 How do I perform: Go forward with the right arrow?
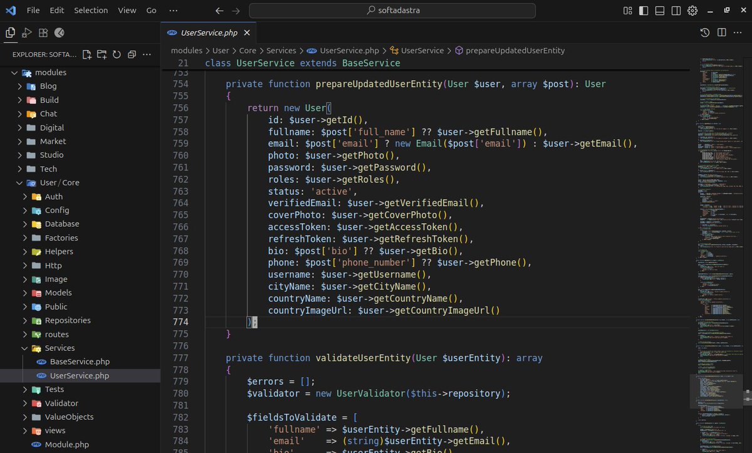click(x=236, y=11)
